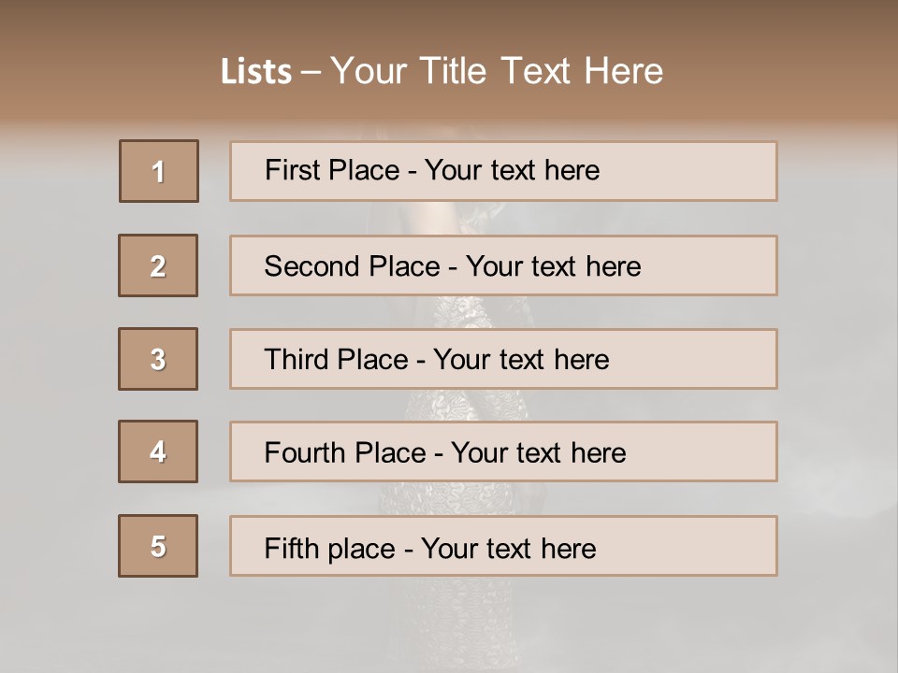Select the number 5 square box

pyautogui.click(x=158, y=546)
